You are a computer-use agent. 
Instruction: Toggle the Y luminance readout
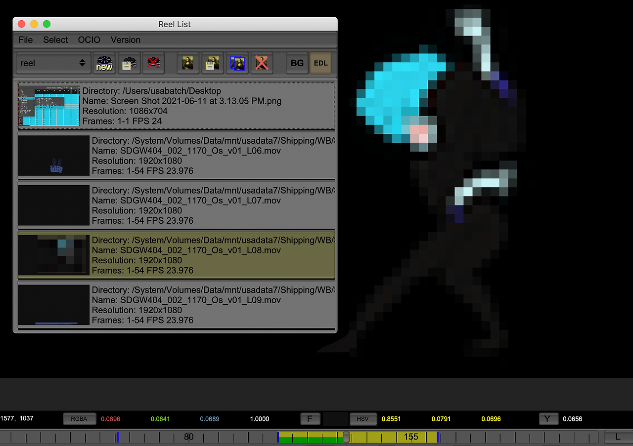tap(548, 418)
